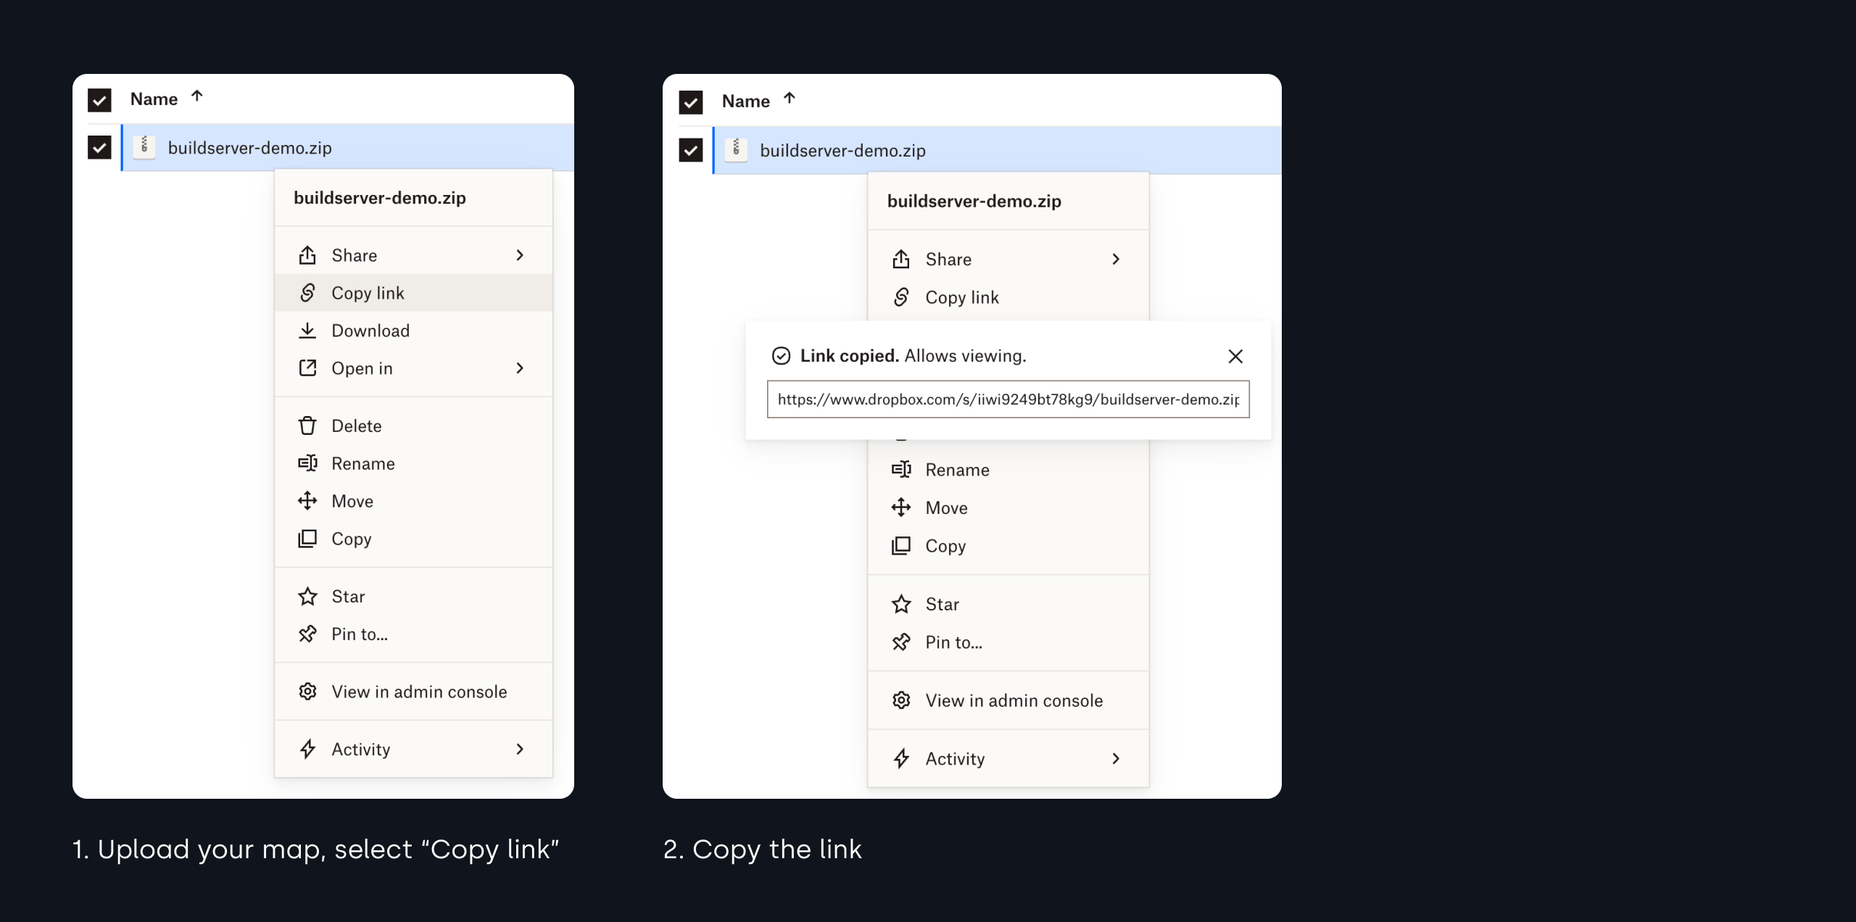The height and width of the screenshot is (922, 1856).
Task: Expand the Activity submenu chevron in right menu
Action: pyautogui.click(x=1116, y=759)
